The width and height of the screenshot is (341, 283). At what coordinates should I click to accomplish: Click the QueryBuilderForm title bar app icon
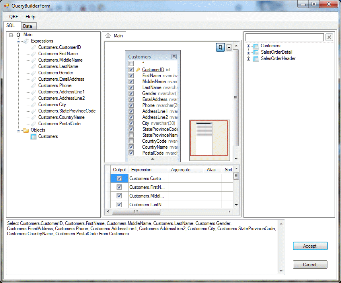point(6,6)
